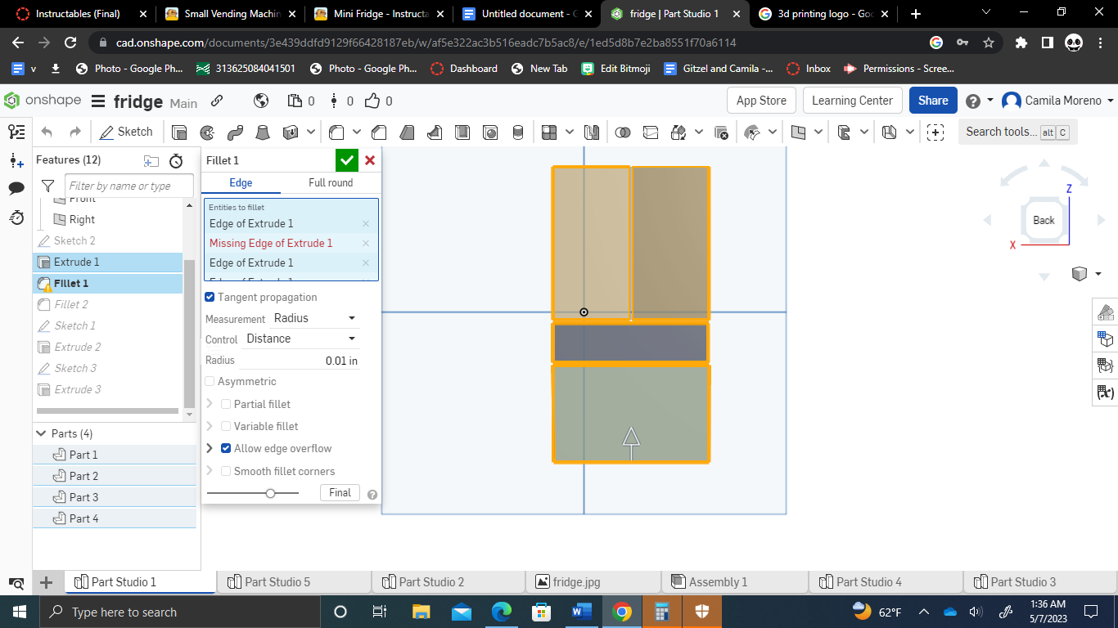The image size is (1118, 628).
Task: Open the Learning Center
Action: tap(852, 100)
